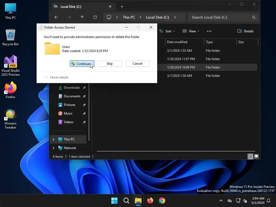Click the search magnifier icon in Explorer
Image resolution: width=276 pixels, height=207 pixels.
[254, 17]
